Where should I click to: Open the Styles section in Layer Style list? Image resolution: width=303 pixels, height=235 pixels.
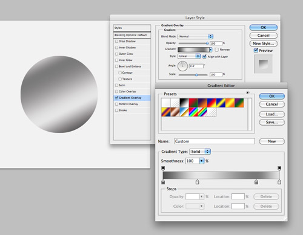(x=132, y=28)
